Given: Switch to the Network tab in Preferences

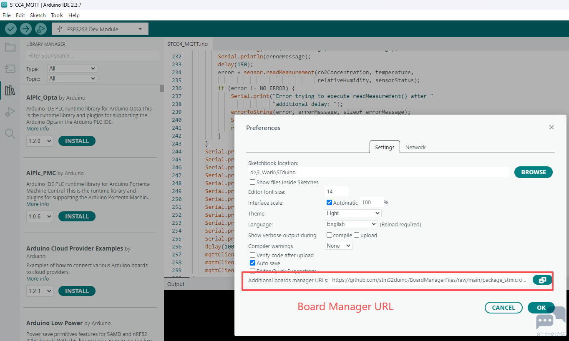Looking at the screenshot, I should click(415, 147).
